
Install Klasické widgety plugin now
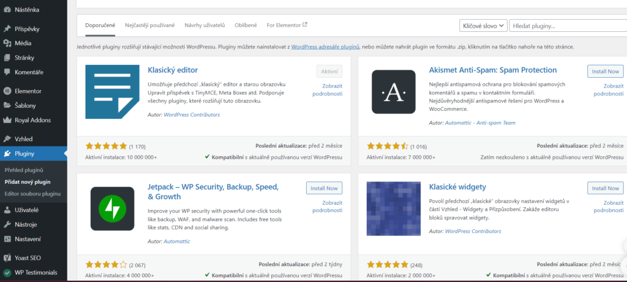[x=606, y=188]
